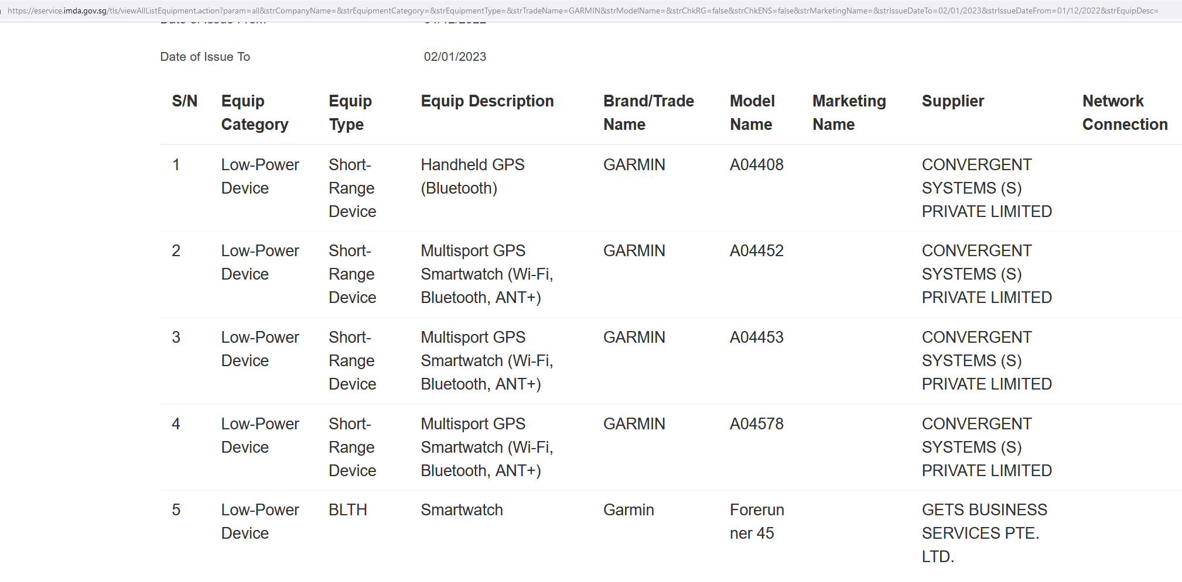Click the BLTH equipment type cell

[x=347, y=510]
